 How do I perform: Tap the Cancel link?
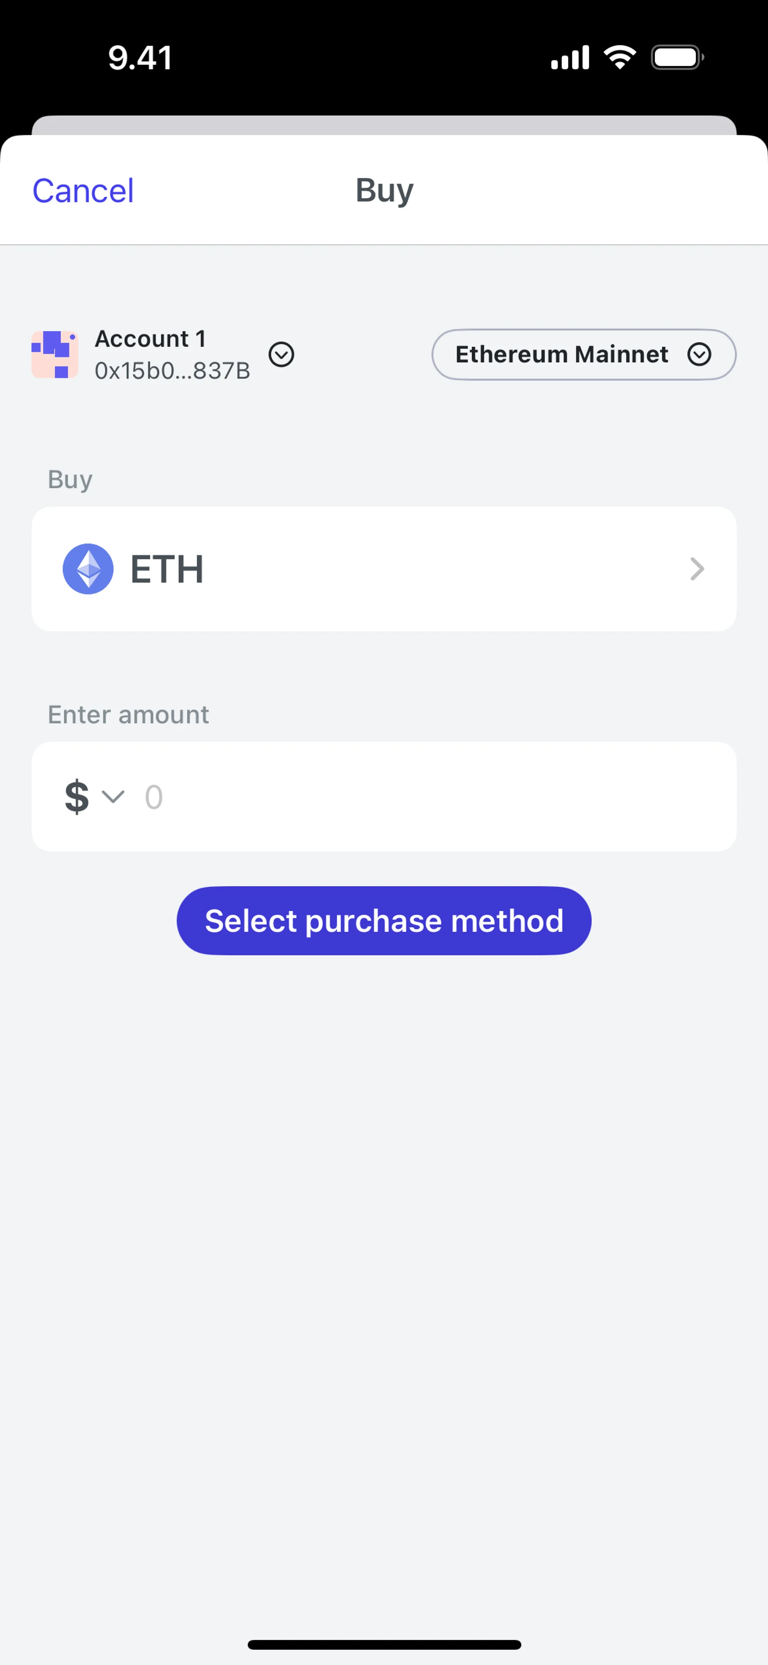pyautogui.click(x=83, y=191)
